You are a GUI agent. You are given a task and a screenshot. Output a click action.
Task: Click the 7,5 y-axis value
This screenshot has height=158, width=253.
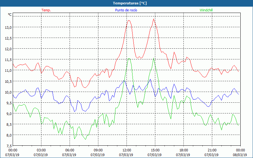pyautogui.click(x=9, y=146)
